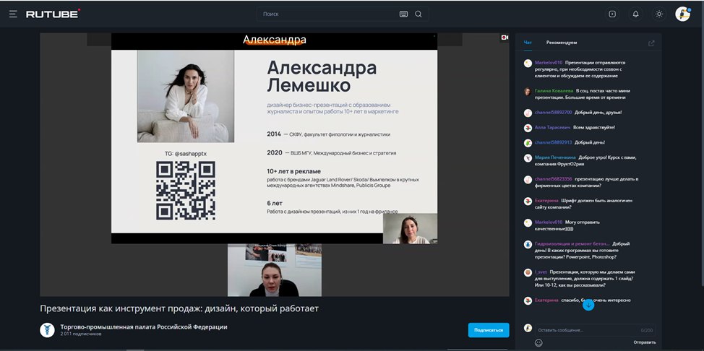
Task: Open the on-screen keyboard icon in search
Action: [x=403, y=14]
